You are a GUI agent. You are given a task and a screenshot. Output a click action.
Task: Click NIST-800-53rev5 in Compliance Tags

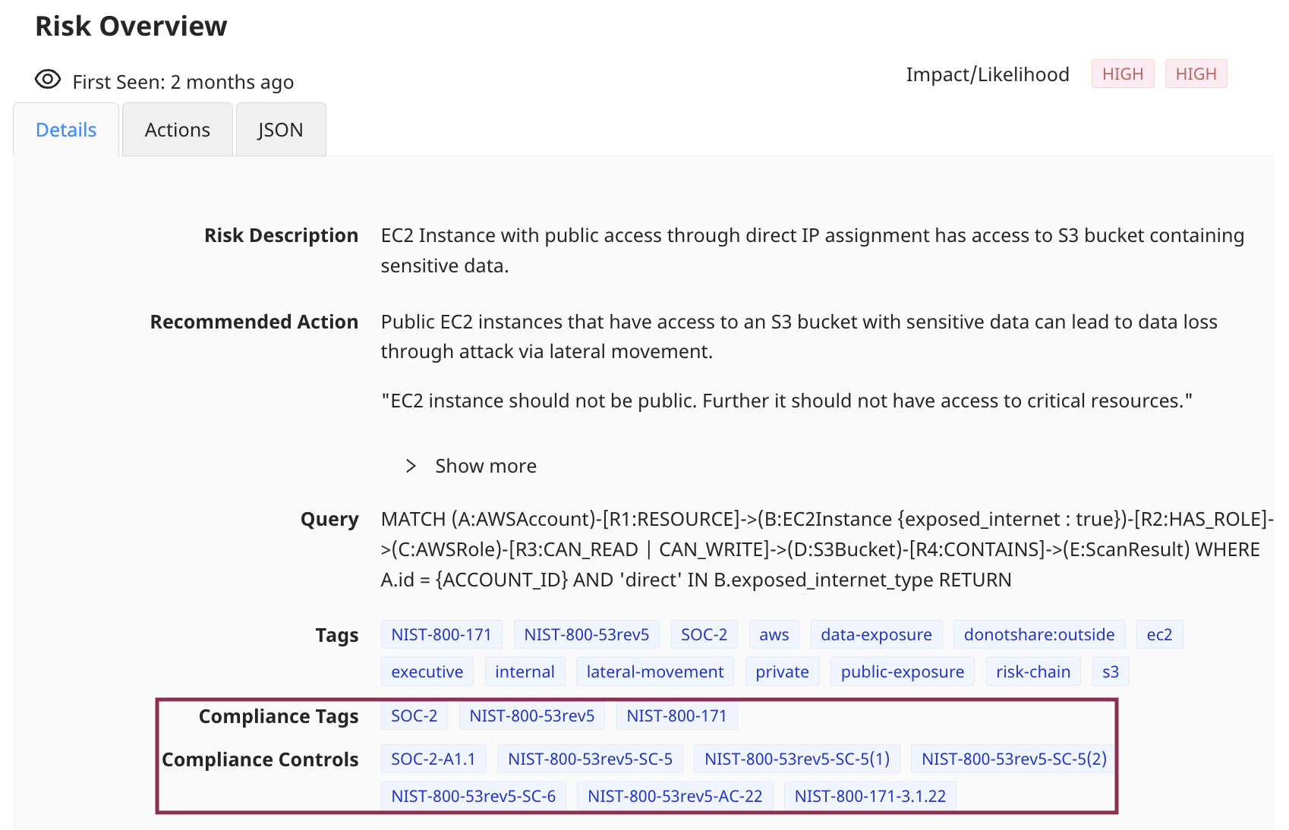click(532, 715)
